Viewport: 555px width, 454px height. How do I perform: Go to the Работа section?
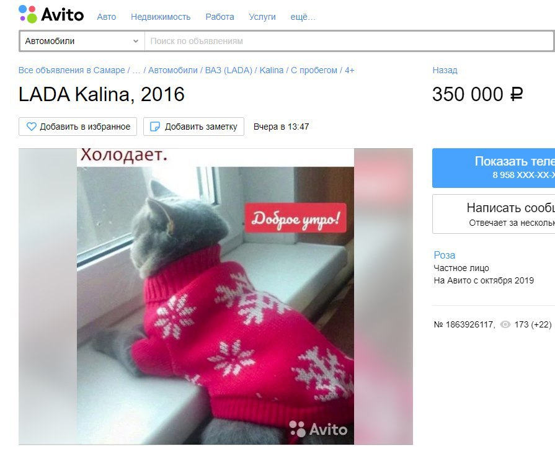pos(220,17)
